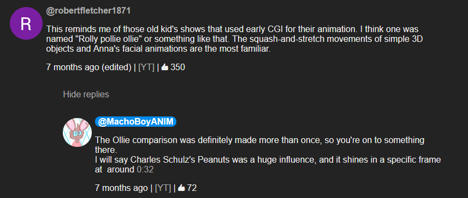Click the 7 months ago top comment timestamp
468x198 pixels.
coord(73,67)
